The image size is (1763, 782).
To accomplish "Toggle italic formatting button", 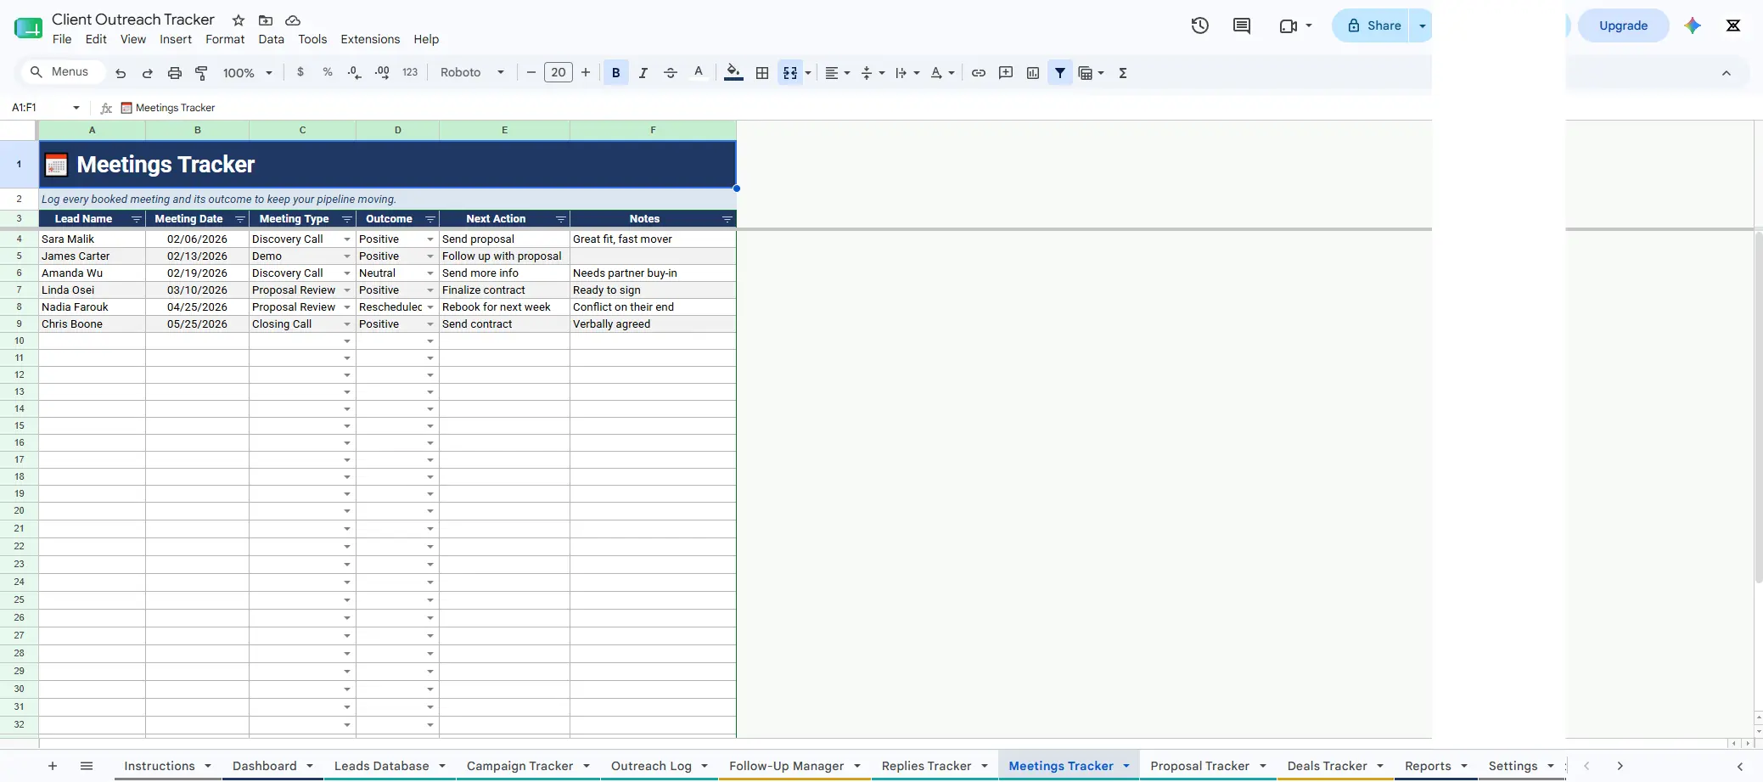I will point(643,73).
